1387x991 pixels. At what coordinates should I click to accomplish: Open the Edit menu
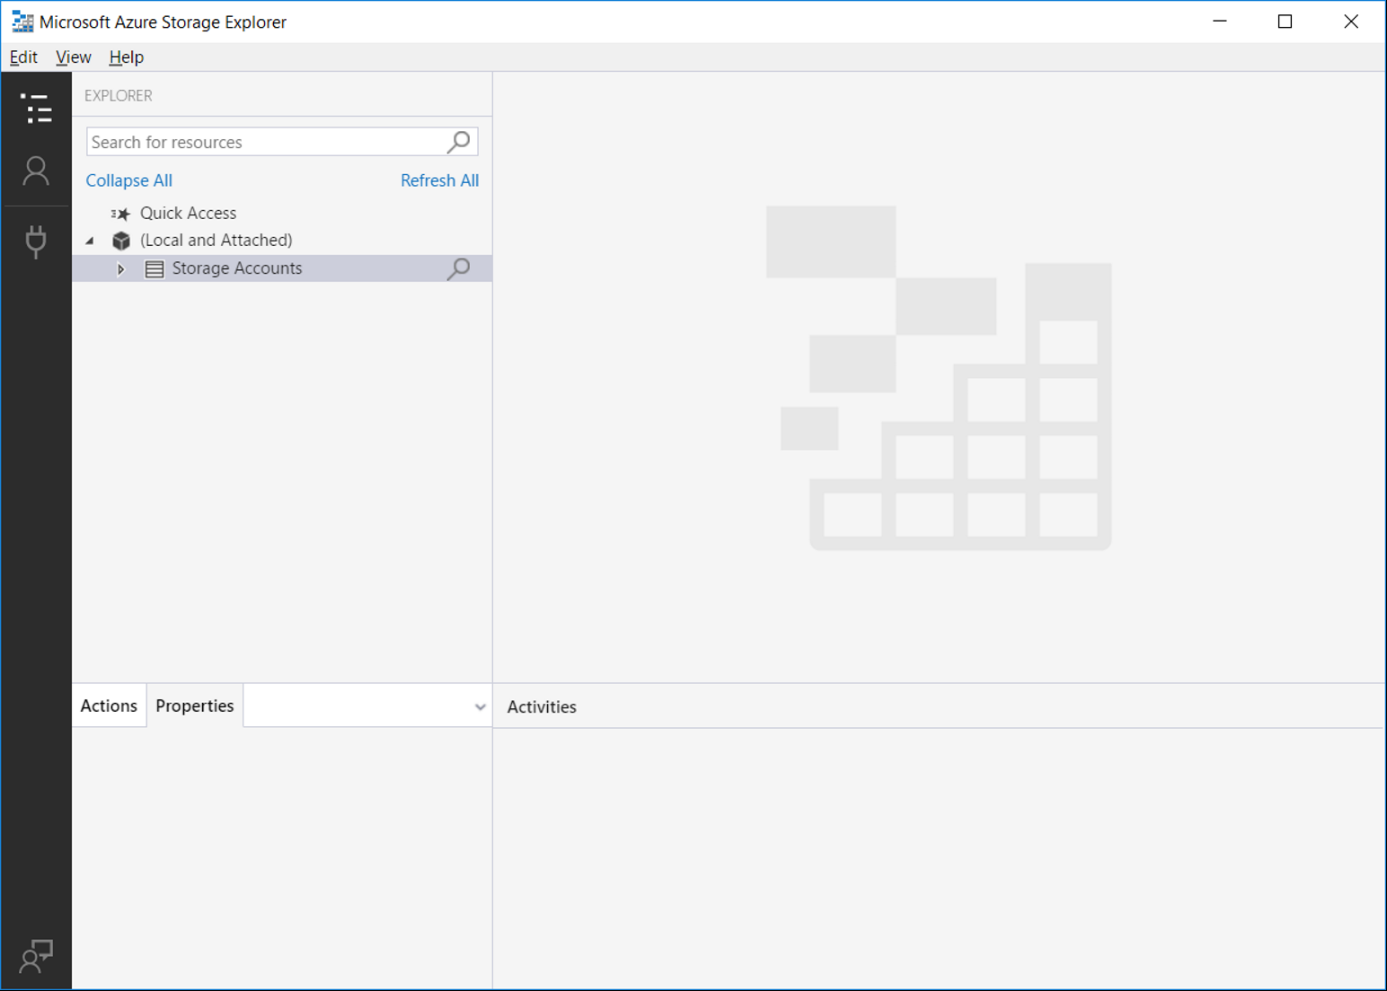tap(23, 57)
